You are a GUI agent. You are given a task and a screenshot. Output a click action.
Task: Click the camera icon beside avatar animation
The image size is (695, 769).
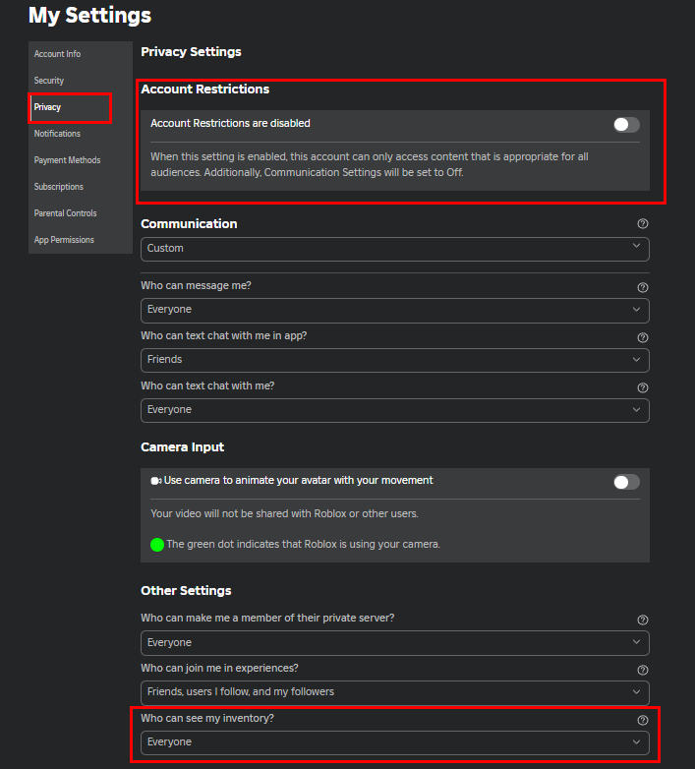tap(155, 482)
